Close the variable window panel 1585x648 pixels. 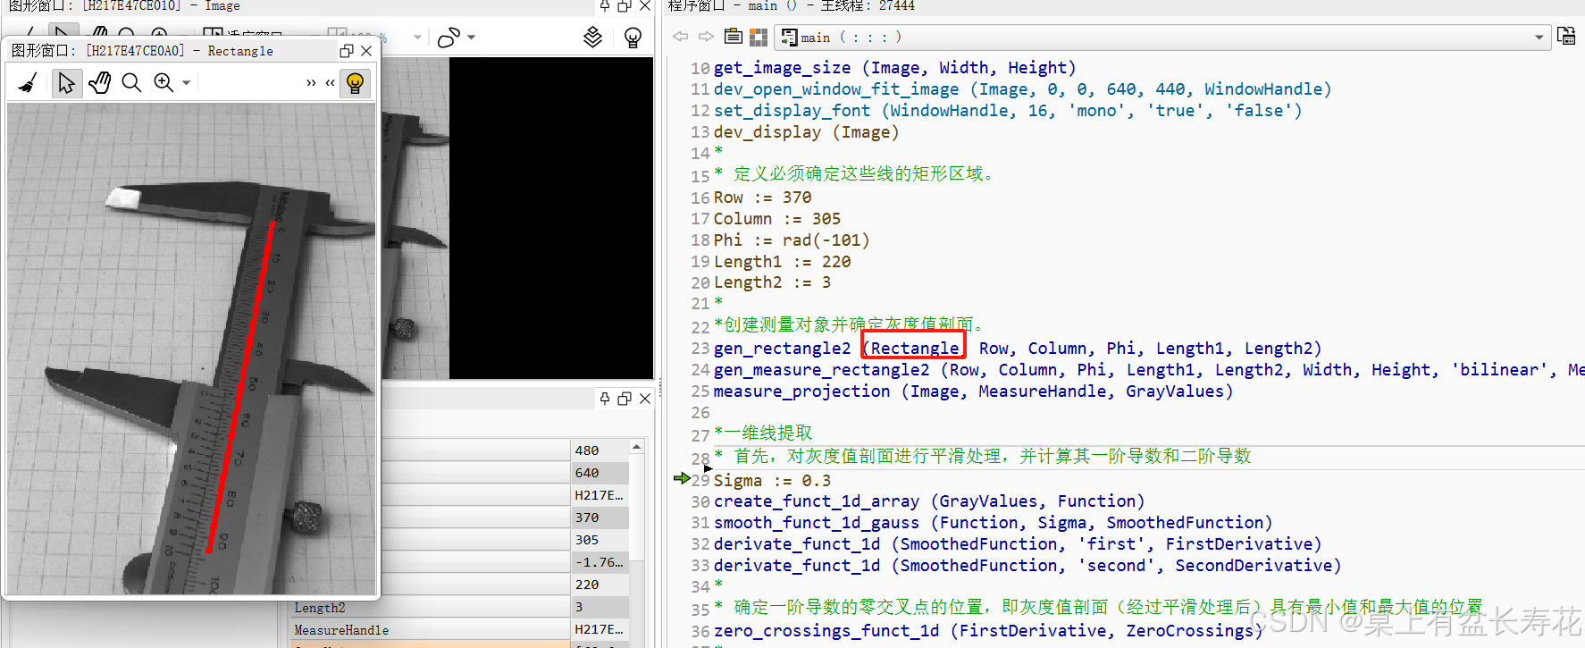click(645, 399)
